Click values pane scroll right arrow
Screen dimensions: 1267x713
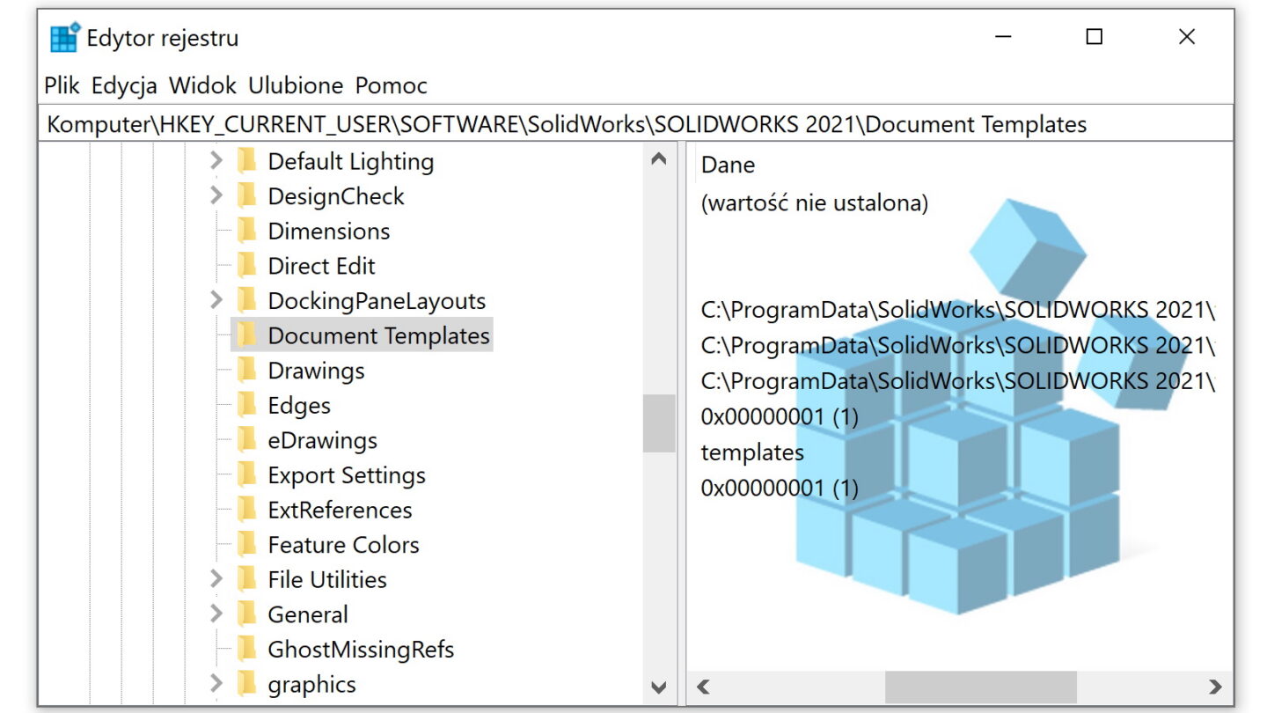1215,687
